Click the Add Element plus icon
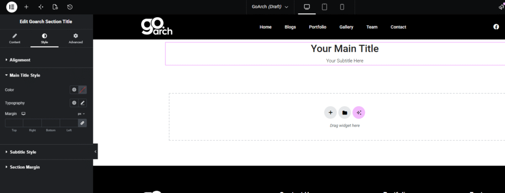This screenshot has width=505, height=193. (27, 7)
